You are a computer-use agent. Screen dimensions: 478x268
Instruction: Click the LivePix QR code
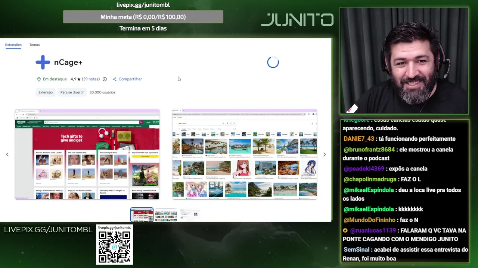(x=114, y=247)
